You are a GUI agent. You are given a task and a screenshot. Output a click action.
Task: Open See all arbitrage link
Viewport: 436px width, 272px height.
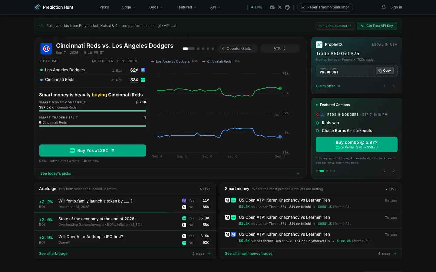53,254
